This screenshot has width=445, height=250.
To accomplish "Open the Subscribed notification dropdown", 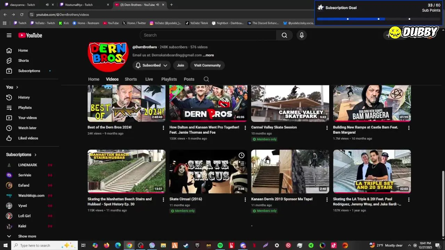I will (x=152, y=65).
